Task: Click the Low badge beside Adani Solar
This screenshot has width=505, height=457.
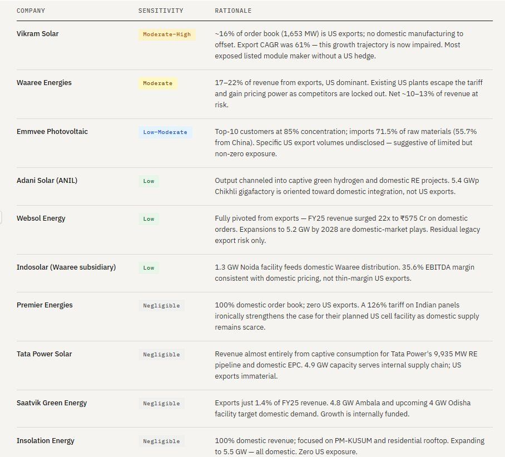Action: click(148, 181)
